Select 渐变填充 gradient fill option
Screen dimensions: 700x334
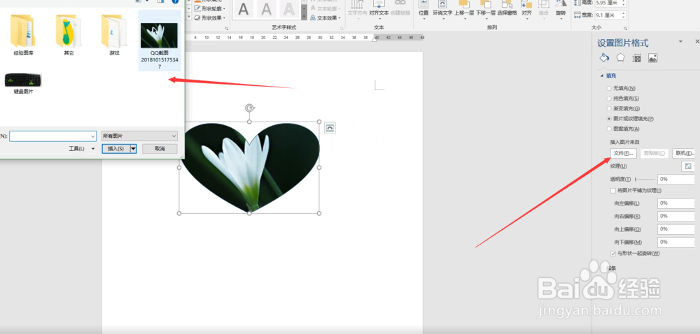623,109
